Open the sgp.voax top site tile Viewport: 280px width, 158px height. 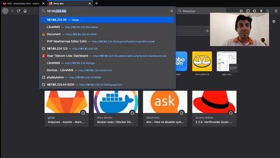[227, 63]
